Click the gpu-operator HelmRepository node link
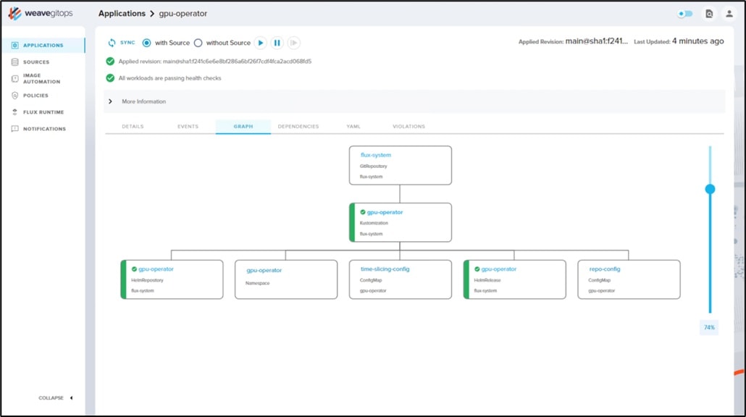 point(156,269)
